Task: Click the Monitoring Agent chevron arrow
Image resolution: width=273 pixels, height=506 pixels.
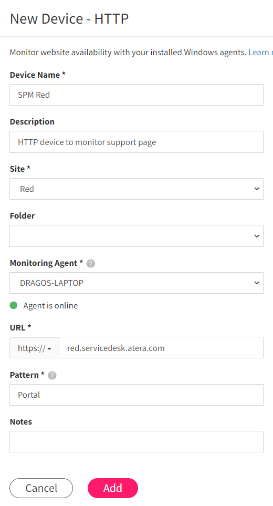Action: tap(257, 283)
